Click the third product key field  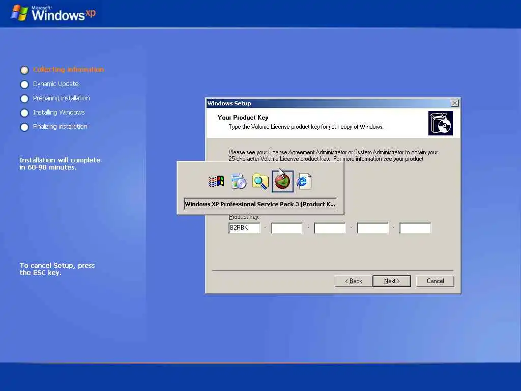point(330,228)
